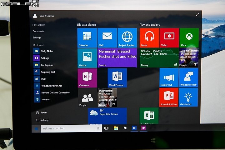The height and width of the screenshot is (150, 225).
Task: Launch the OneNote tile
Action: [x=87, y=78]
